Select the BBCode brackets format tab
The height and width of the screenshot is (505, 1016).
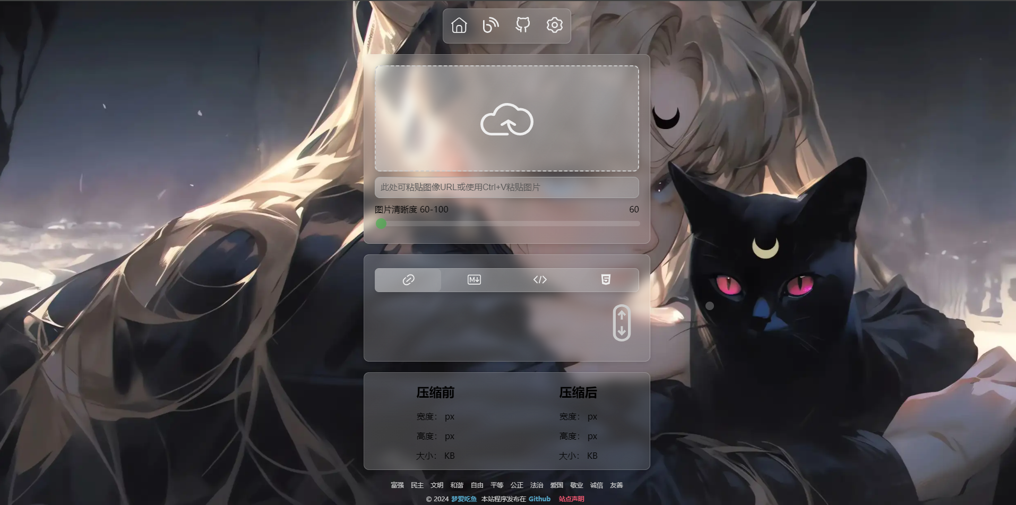pyautogui.click(x=540, y=280)
